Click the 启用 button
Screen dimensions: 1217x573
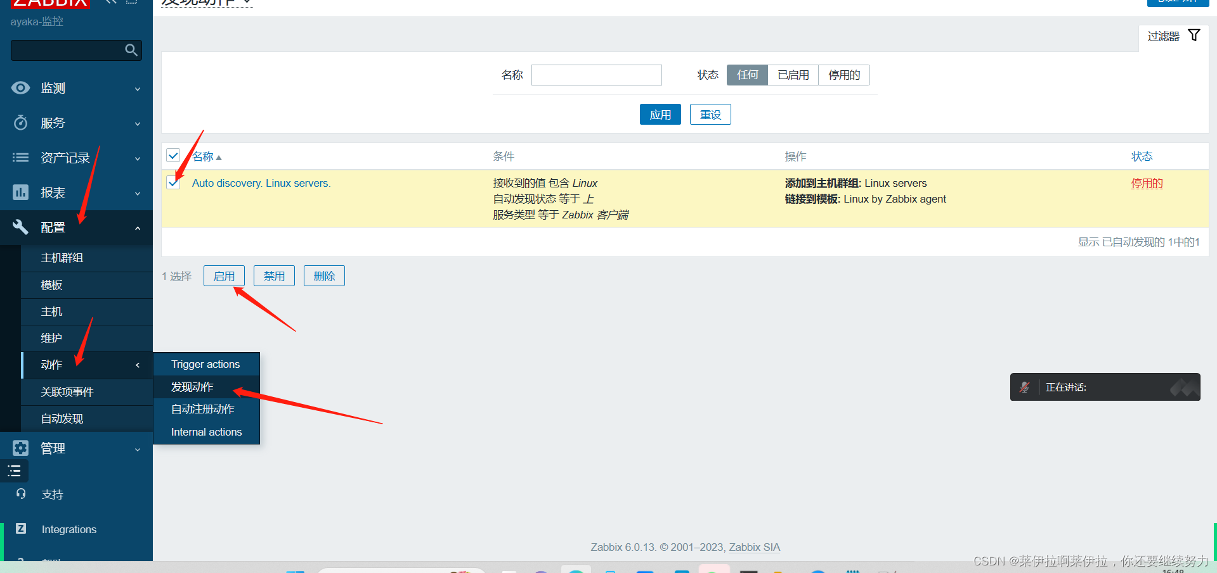click(x=224, y=276)
